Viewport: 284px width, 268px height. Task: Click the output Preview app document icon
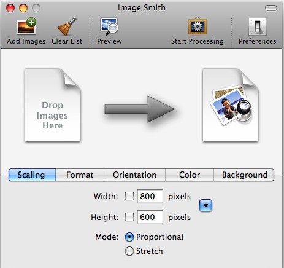click(231, 105)
